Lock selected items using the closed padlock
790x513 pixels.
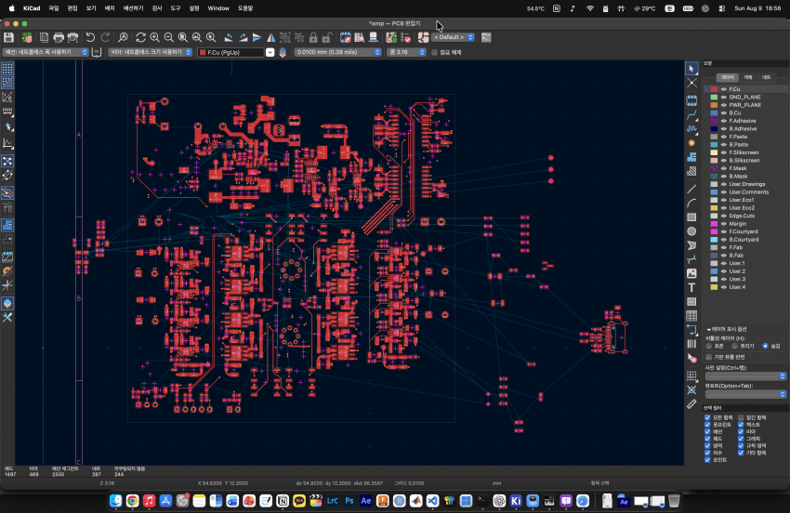click(313, 37)
